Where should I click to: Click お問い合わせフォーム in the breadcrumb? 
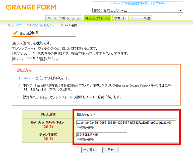[x=46, y=25]
